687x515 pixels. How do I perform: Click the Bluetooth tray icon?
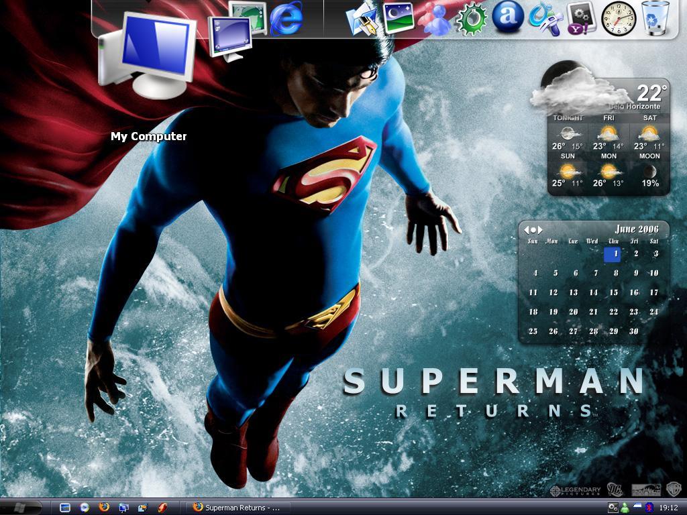(649, 508)
